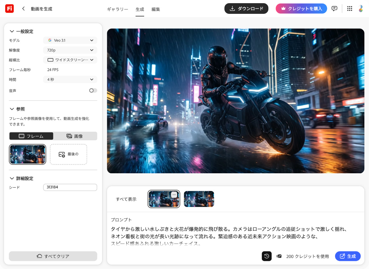Viewport: 369px width, 269px height.
Task: Click the ダウンロード button
Action: pos(246,9)
